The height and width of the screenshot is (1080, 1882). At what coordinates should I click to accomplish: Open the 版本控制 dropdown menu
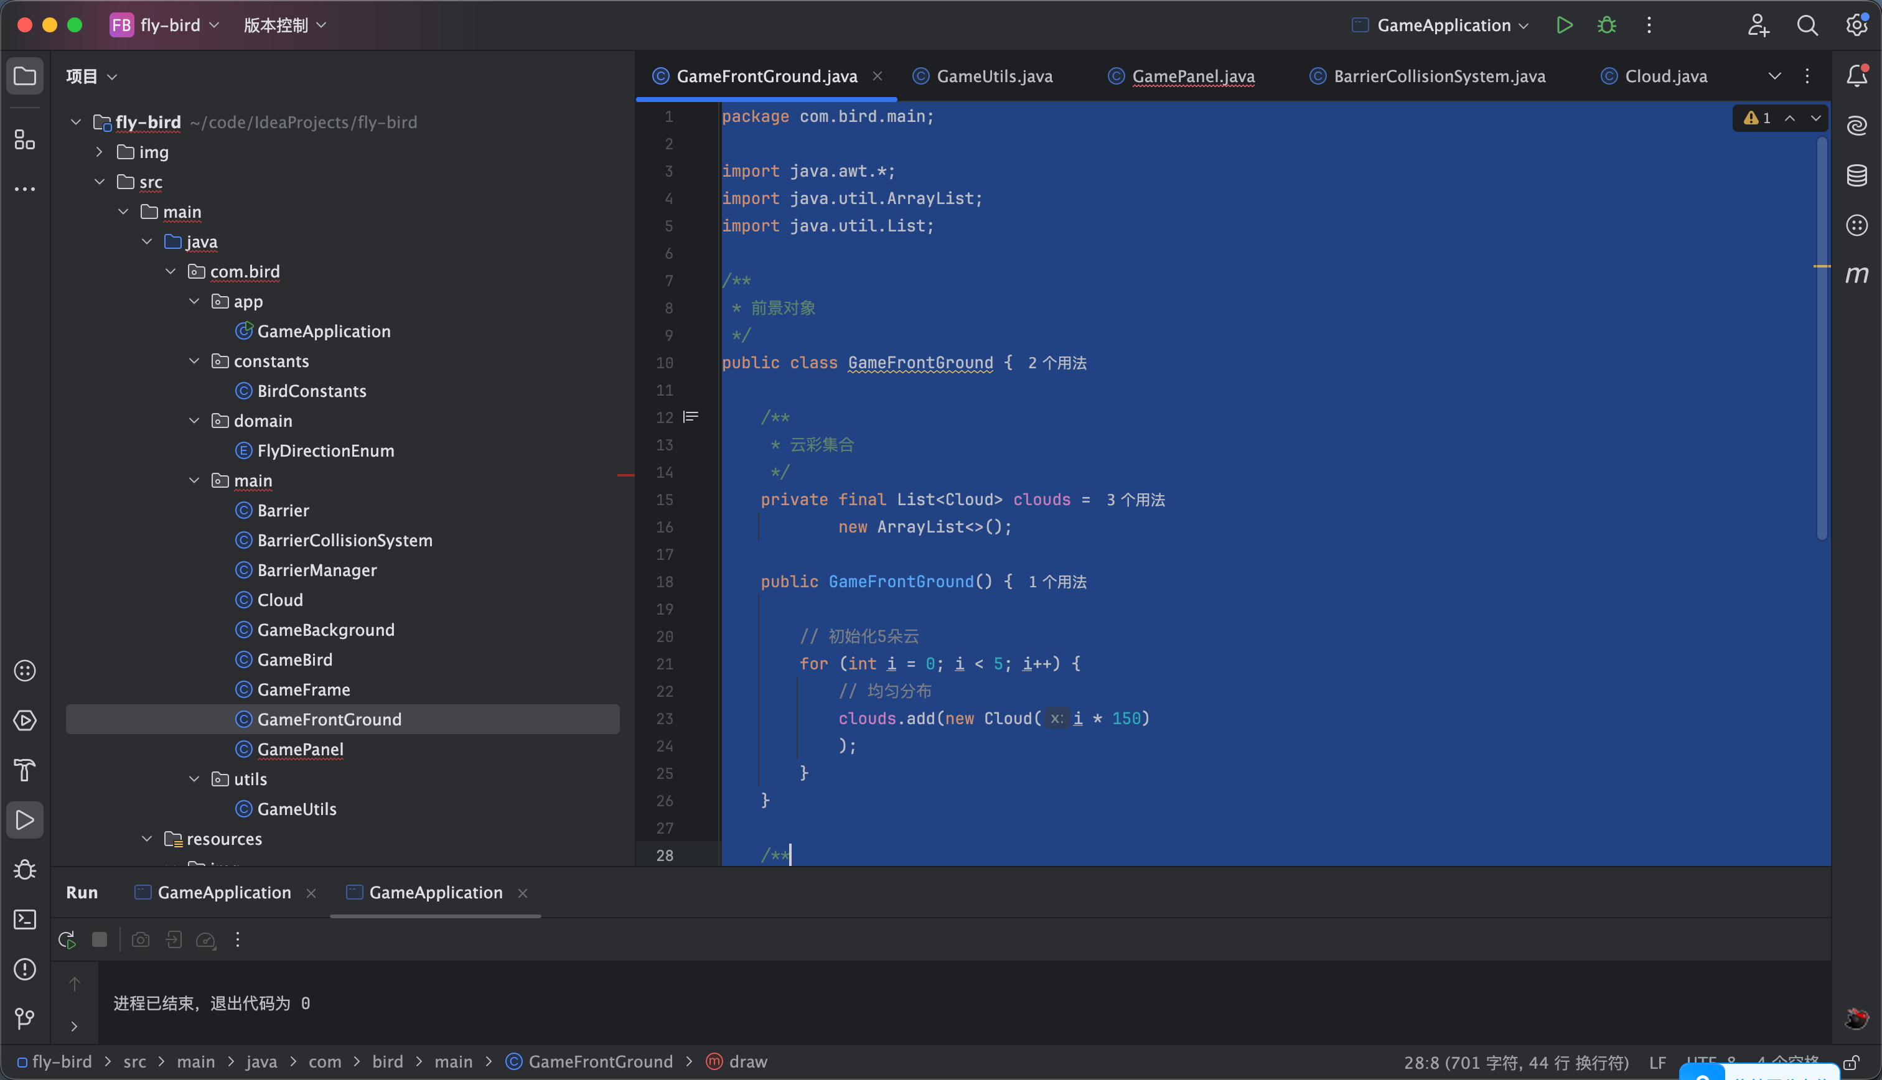pyautogui.click(x=286, y=26)
